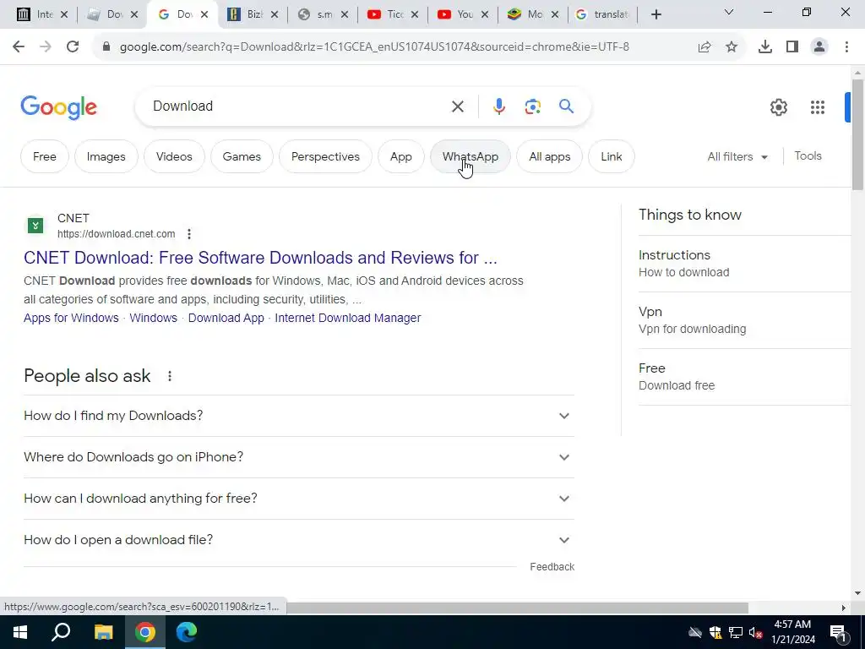Switch to the 'Inte' browser tab
Image resolution: width=865 pixels, height=649 pixels.
(x=42, y=14)
